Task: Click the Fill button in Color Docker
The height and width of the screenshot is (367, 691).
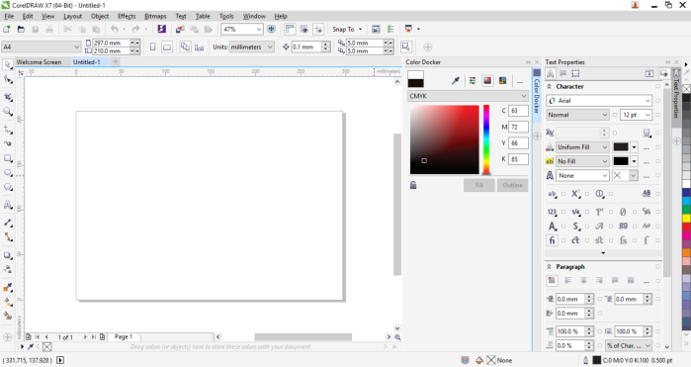Action: coord(479,185)
